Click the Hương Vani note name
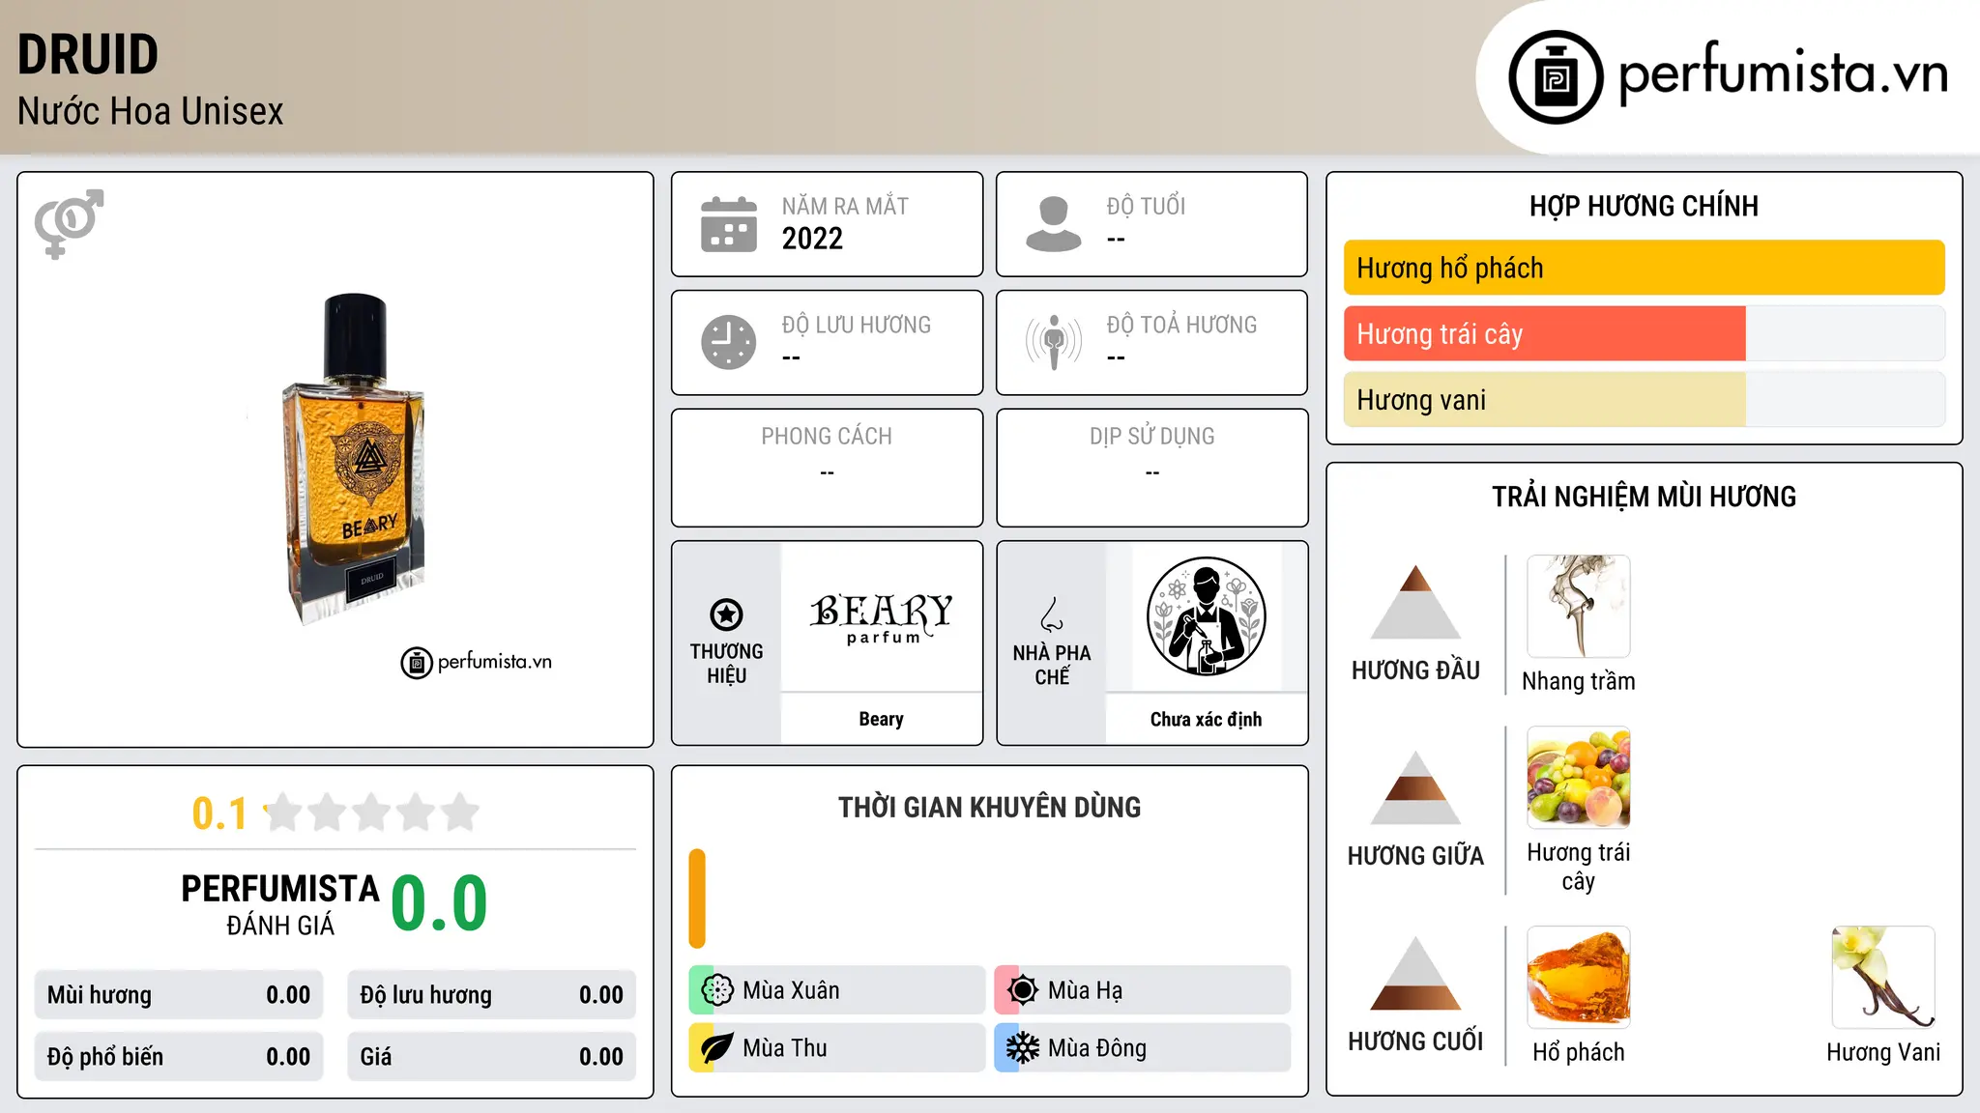This screenshot has width=1980, height=1113. click(1883, 1052)
